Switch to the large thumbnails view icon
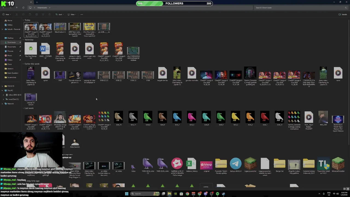 (x=347, y=189)
